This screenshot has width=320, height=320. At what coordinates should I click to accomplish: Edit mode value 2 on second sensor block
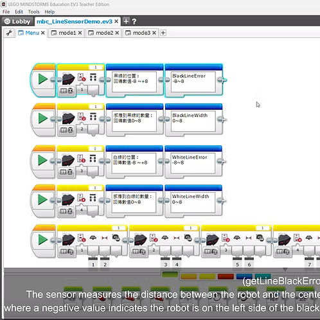click(82, 129)
